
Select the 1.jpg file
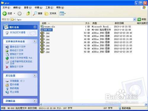pyautogui.click(x=45, y=33)
